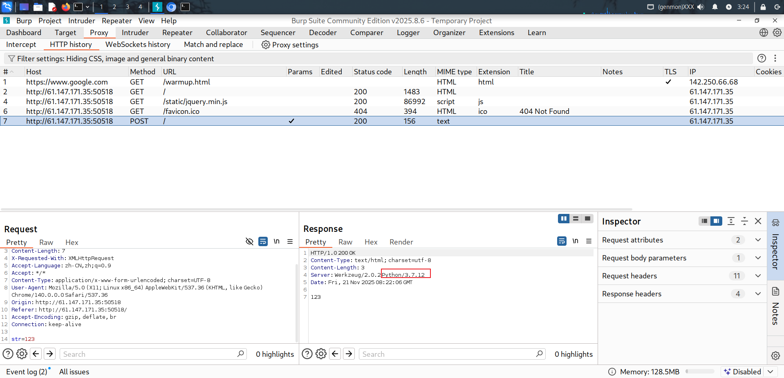This screenshot has height=378, width=784.
Task: Open Request panel hamburger options menu
Action: click(290, 241)
